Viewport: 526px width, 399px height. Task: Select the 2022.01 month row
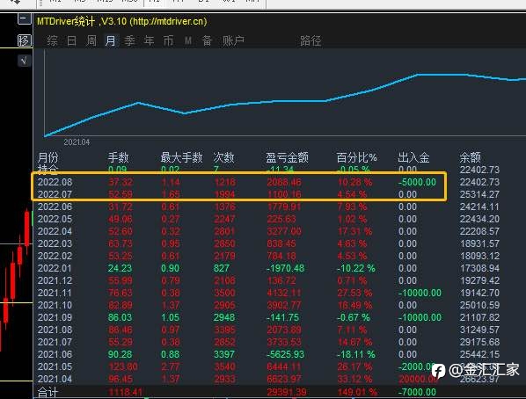(x=268, y=268)
